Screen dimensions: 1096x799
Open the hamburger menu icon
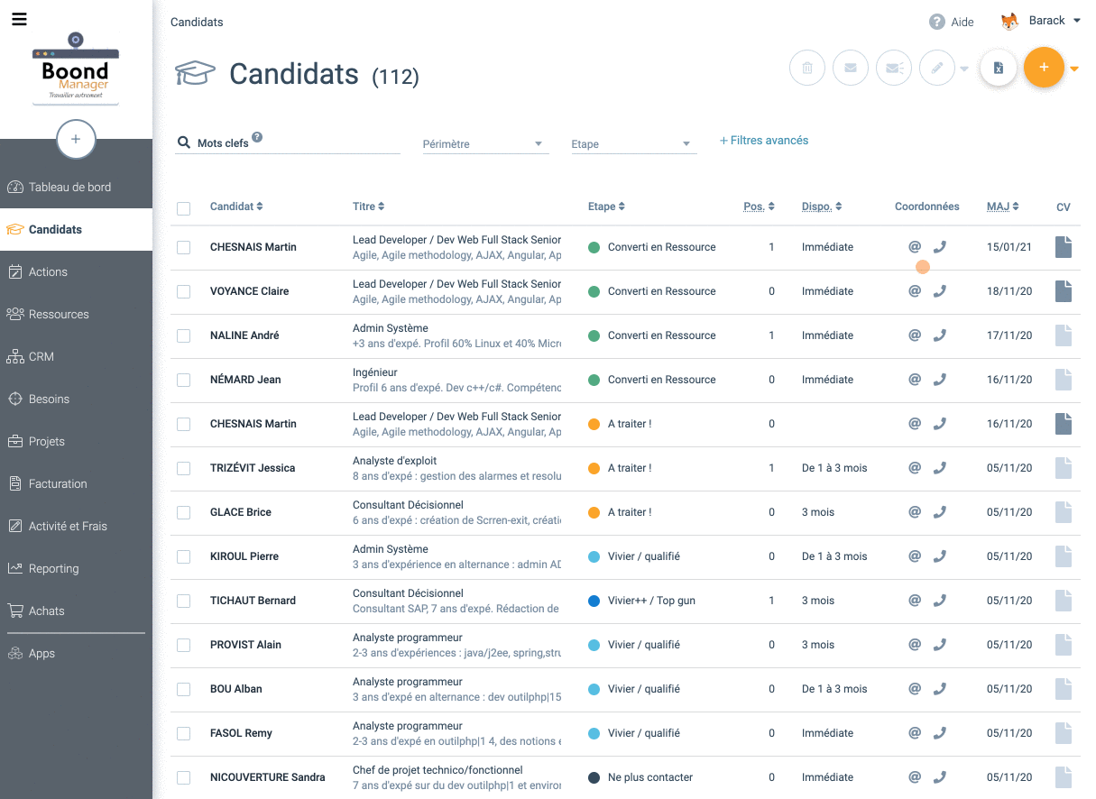pos(19,19)
